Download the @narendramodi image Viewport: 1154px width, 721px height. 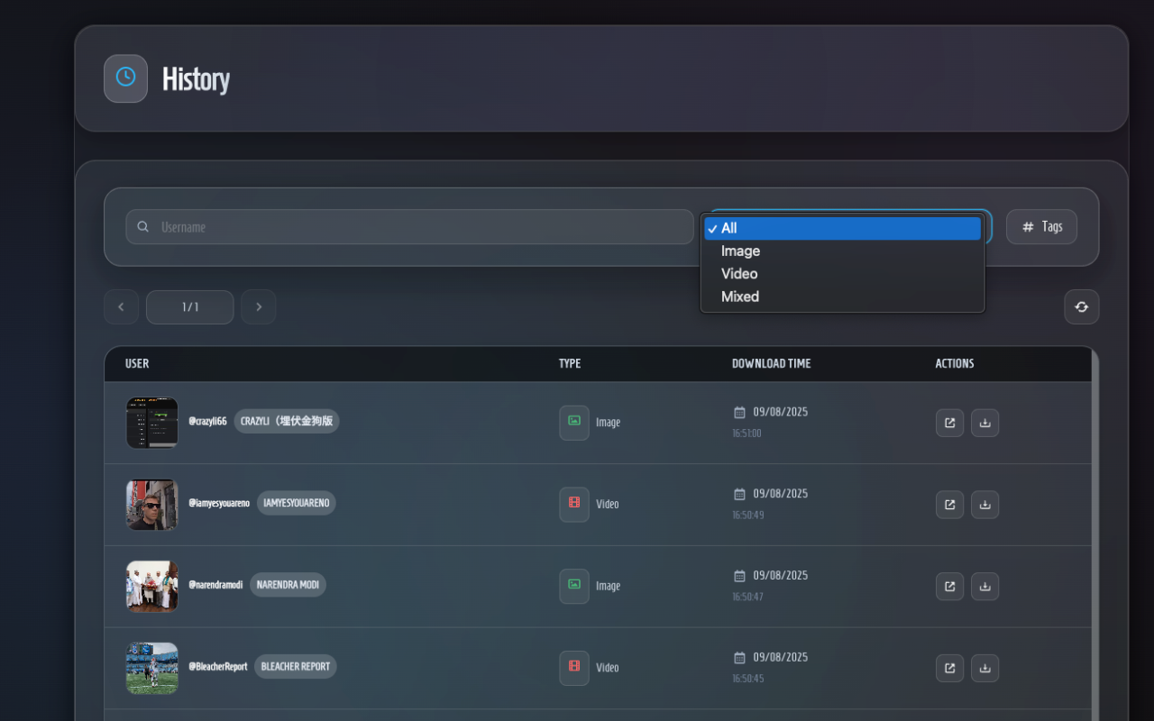point(985,587)
